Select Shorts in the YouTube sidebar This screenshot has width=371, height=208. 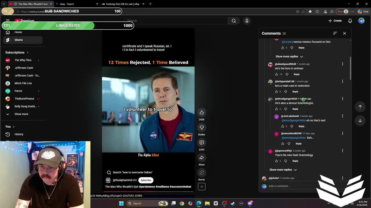(x=23, y=40)
